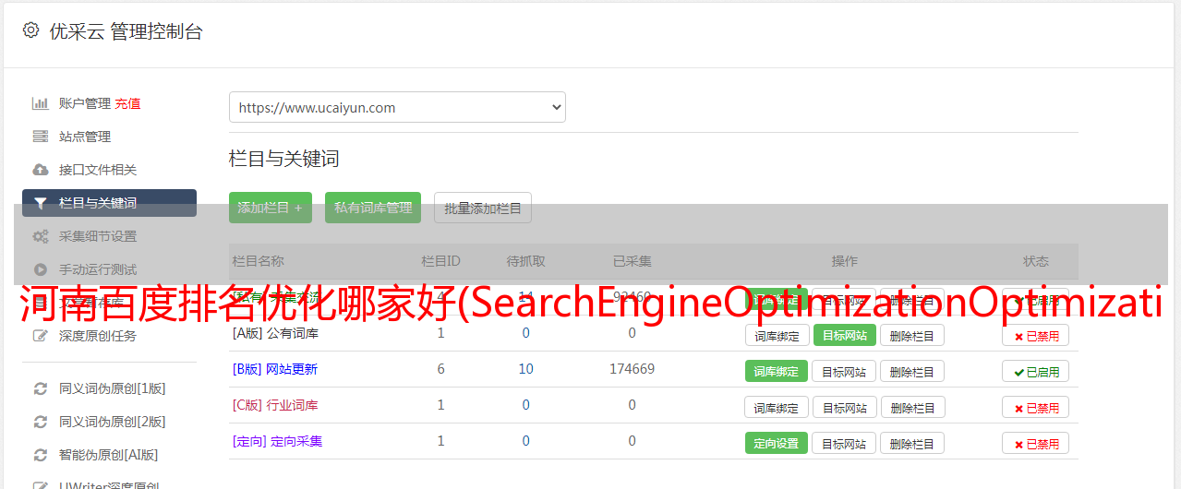Click 目标网站 for the [B版] 网站更新 row
The image size is (1181, 489).
pos(844,372)
